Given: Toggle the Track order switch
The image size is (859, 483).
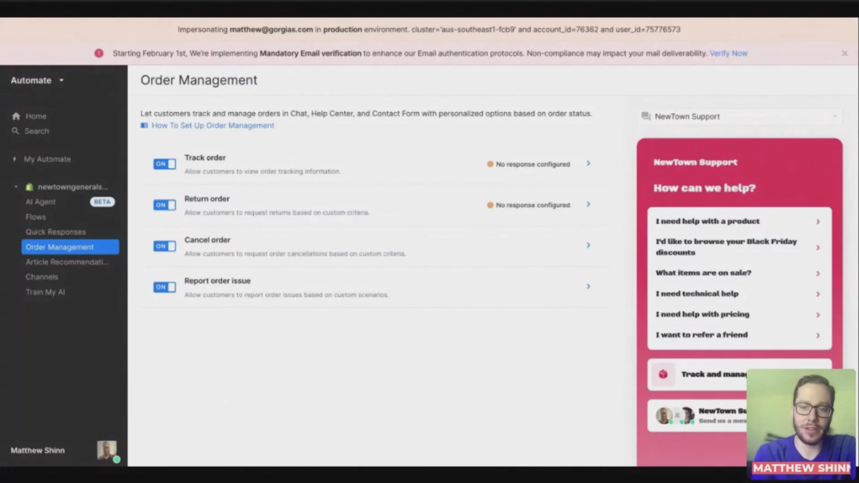Looking at the screenshot, I should [x=165, y=164].
